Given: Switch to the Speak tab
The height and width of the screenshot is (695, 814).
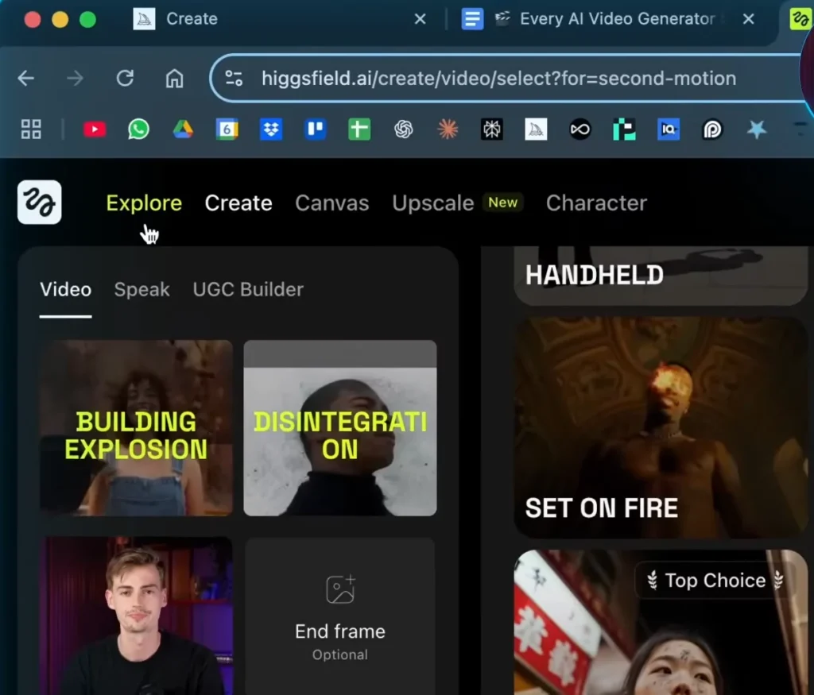Looking at the screenshot, I should click(x=141, y=289).
